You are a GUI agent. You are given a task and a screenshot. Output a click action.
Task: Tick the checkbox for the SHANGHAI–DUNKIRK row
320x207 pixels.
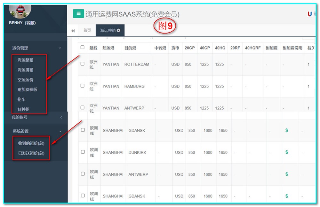(83, 152)
